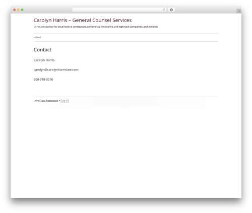Open the Carolyn Harris site title link
Image resolution: width=252 pixels, height=213 pixels.
coord(83,20)
